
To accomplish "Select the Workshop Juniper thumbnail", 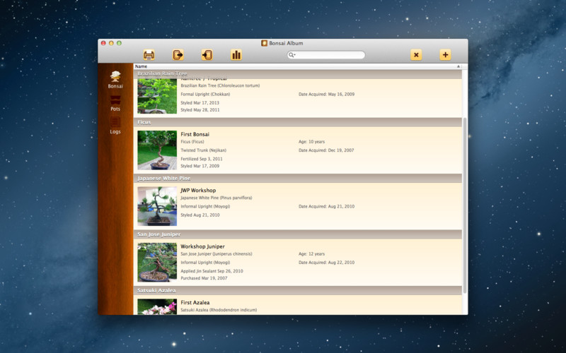I will (x=157, y=262).
